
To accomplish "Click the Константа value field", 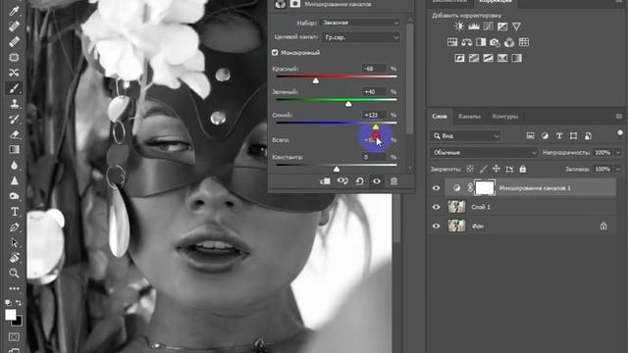I will pyautogui.click(x=375, y=157).
